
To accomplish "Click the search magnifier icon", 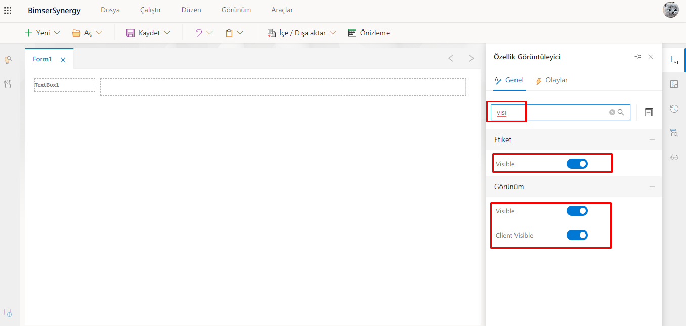I will (621, 112).
